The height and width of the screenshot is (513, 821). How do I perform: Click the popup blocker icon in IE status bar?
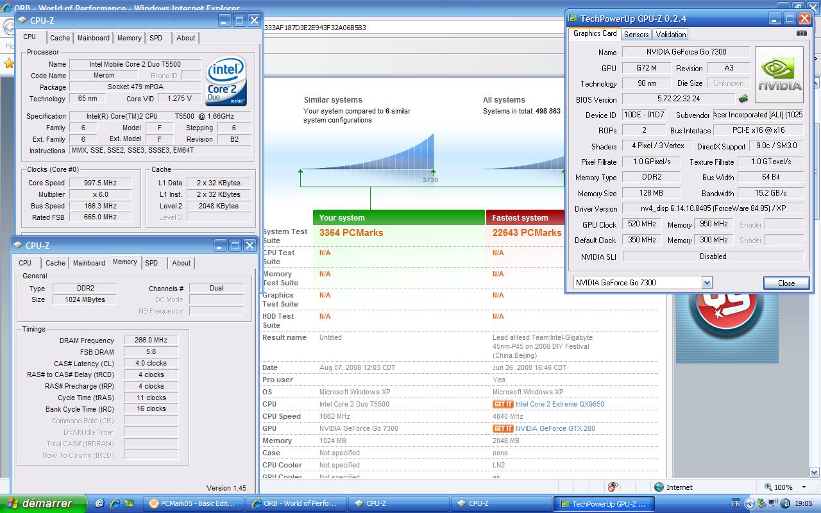[x=613, y=487]
